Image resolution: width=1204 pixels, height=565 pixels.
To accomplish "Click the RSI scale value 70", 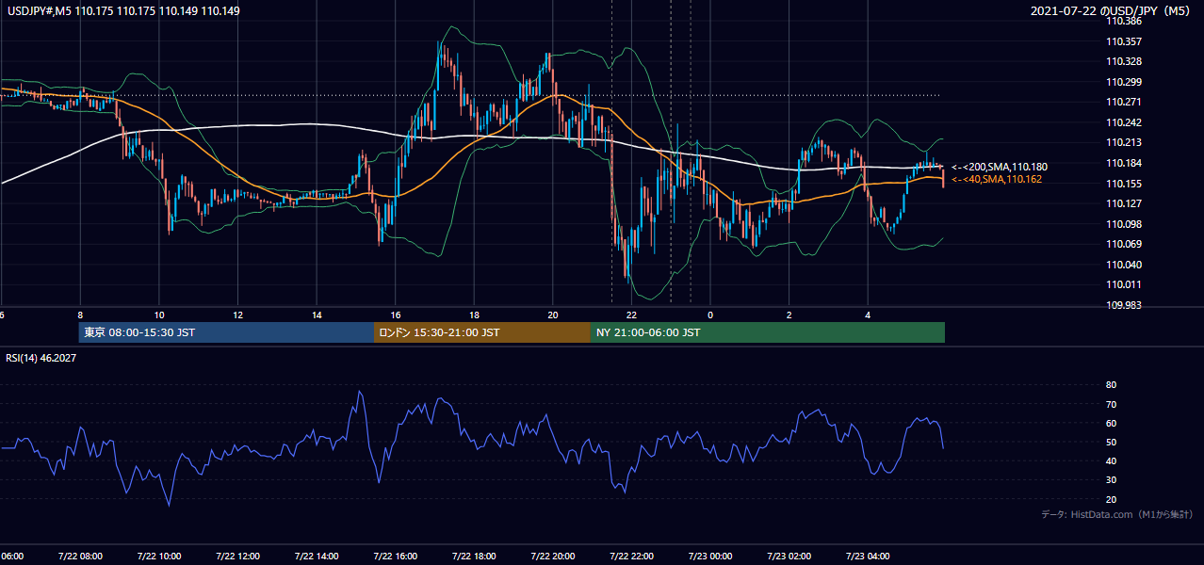I will click(1111, 404).
